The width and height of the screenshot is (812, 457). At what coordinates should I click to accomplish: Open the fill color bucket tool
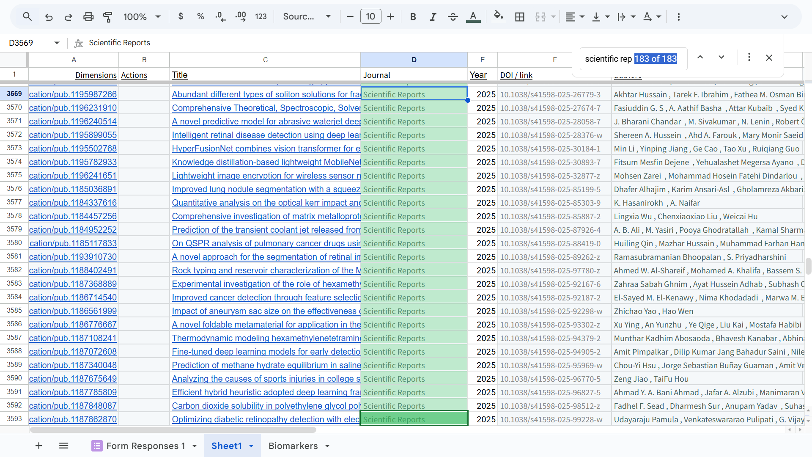coord(498,16)
